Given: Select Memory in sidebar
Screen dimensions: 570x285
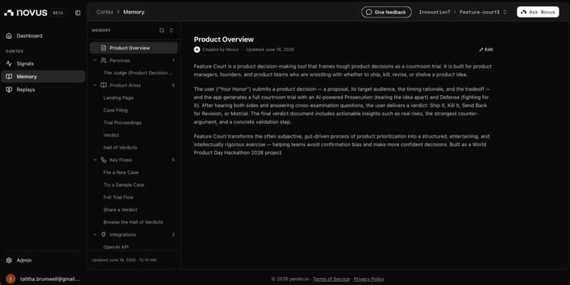Looking at the screenshot, I should (43, 76).
